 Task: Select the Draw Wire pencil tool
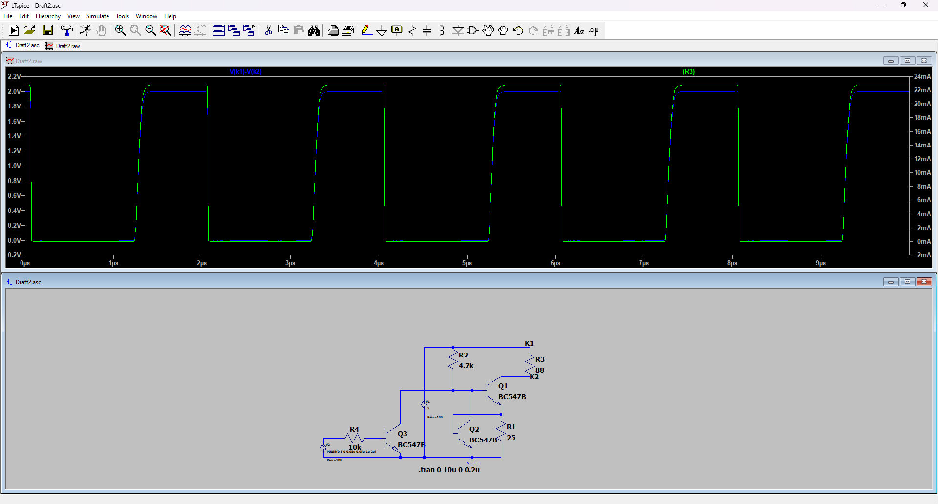click(x=366, y=31)
